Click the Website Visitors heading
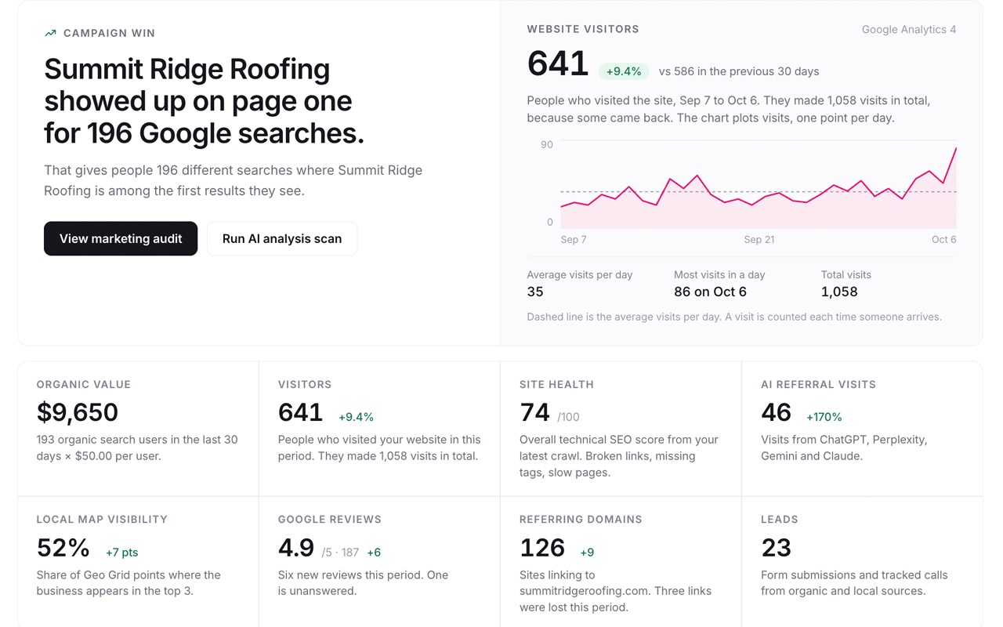 pyautogui.click(x=583, y=29)
